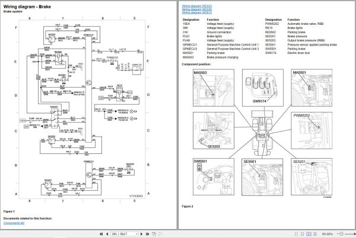This screenshot has width=356, height=238.
Task: Click the SW9174 component position image
Action: click(x=263, y=88)
